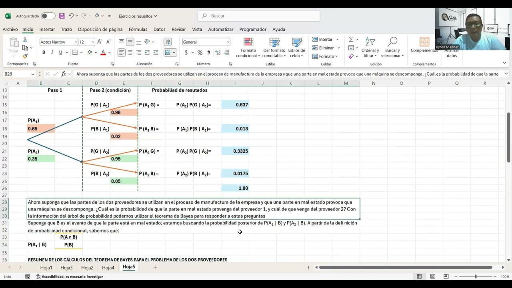
Task: Apply accounting dollar number format
Action: pos(186,52)
